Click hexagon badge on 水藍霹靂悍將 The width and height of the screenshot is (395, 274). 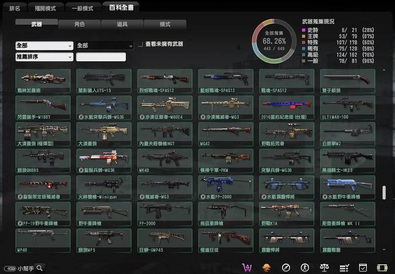[264, 197]
